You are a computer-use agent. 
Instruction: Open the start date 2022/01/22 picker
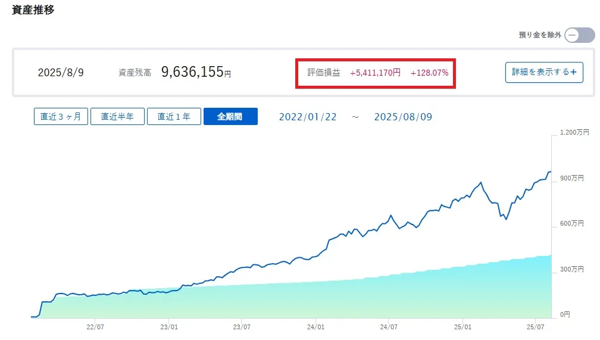(x=308, y=117)
